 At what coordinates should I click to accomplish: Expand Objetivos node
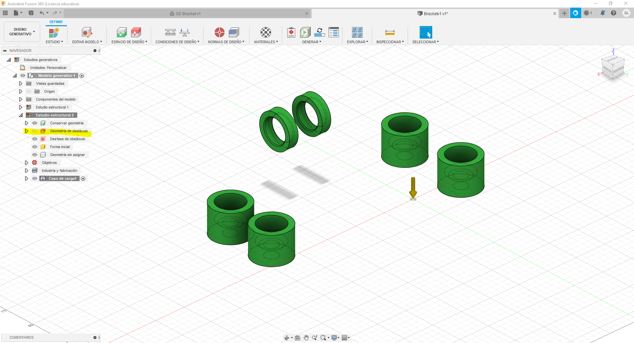click(x=26, y=163)
